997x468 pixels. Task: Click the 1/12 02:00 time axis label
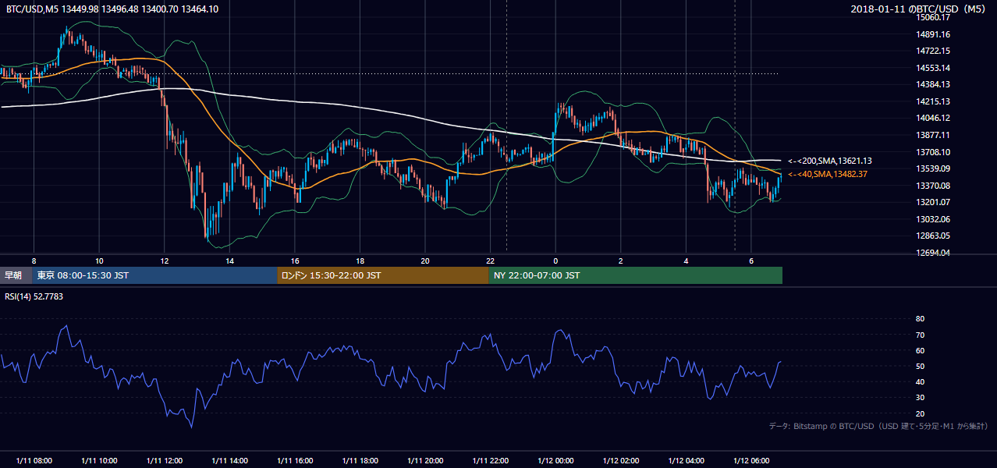click(x=621, y=460)
